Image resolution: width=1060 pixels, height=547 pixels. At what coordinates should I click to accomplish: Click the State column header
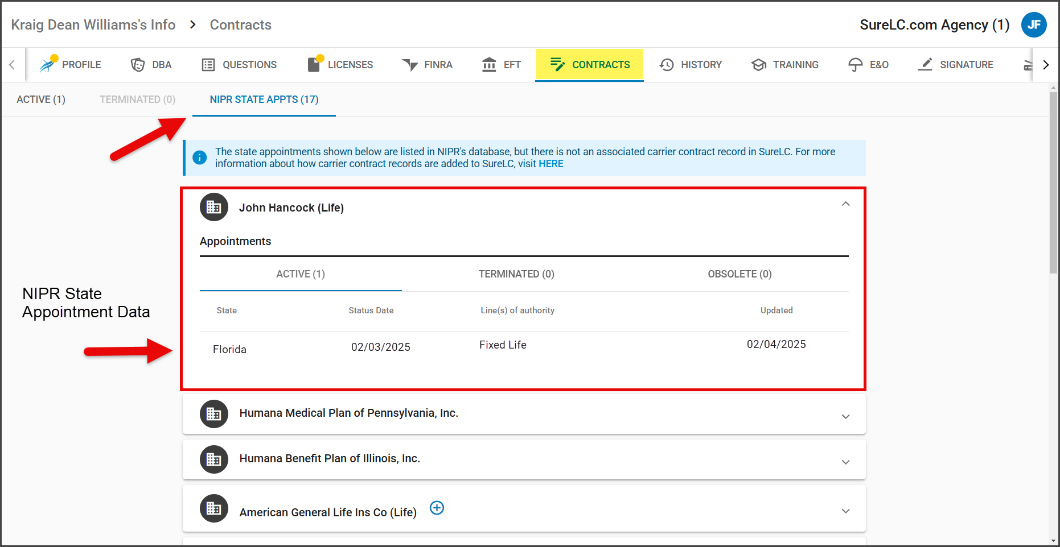tap(227, 310)
